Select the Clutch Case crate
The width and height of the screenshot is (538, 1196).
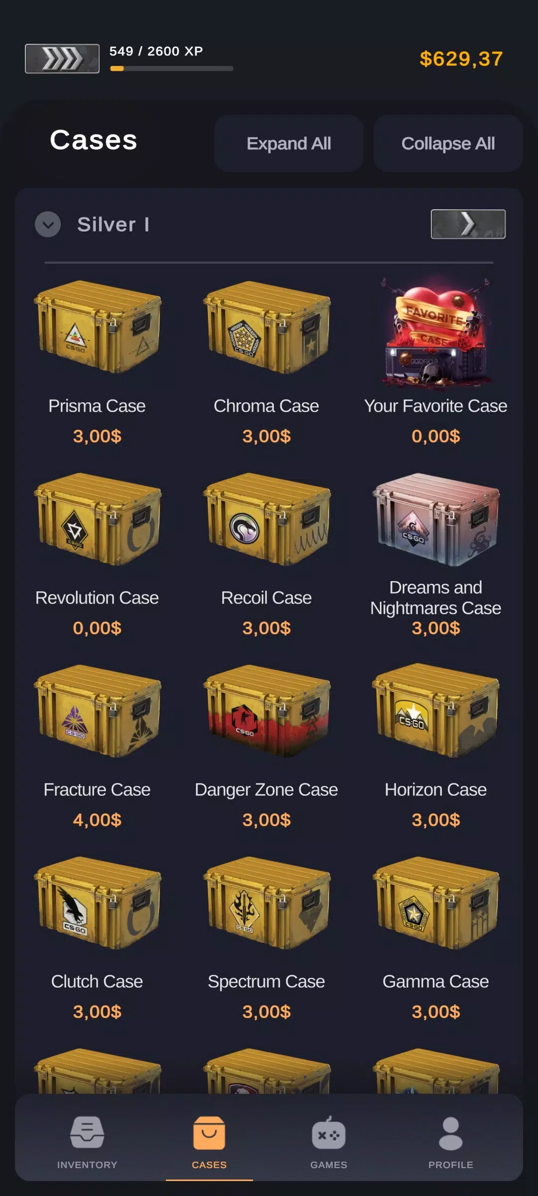coord(97,902)
